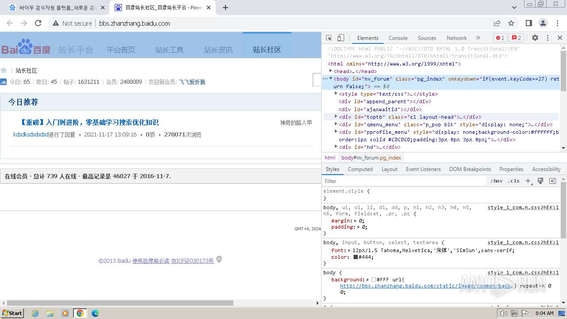Open the Layout tab

click(389, 169)
